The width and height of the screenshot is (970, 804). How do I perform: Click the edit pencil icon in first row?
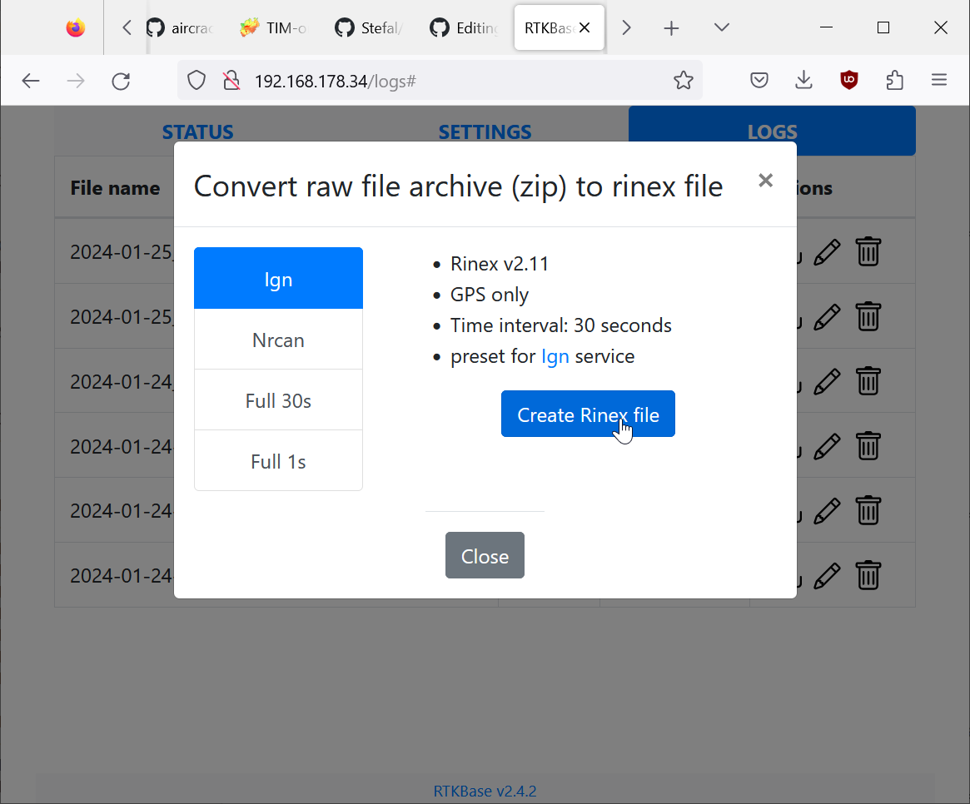pyautogui.click(x=826, y=251)
